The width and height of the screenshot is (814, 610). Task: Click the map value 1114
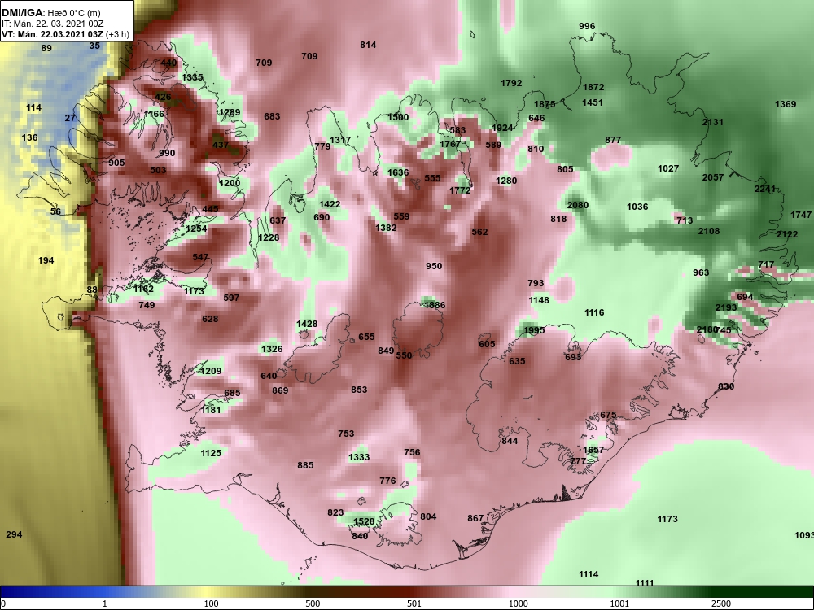[x=589, y=573]
